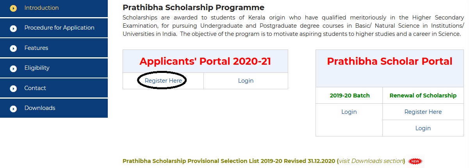Click the visit Downloads section notice text
The width and height of the screenshot is (469, 168).
[371, 161]
